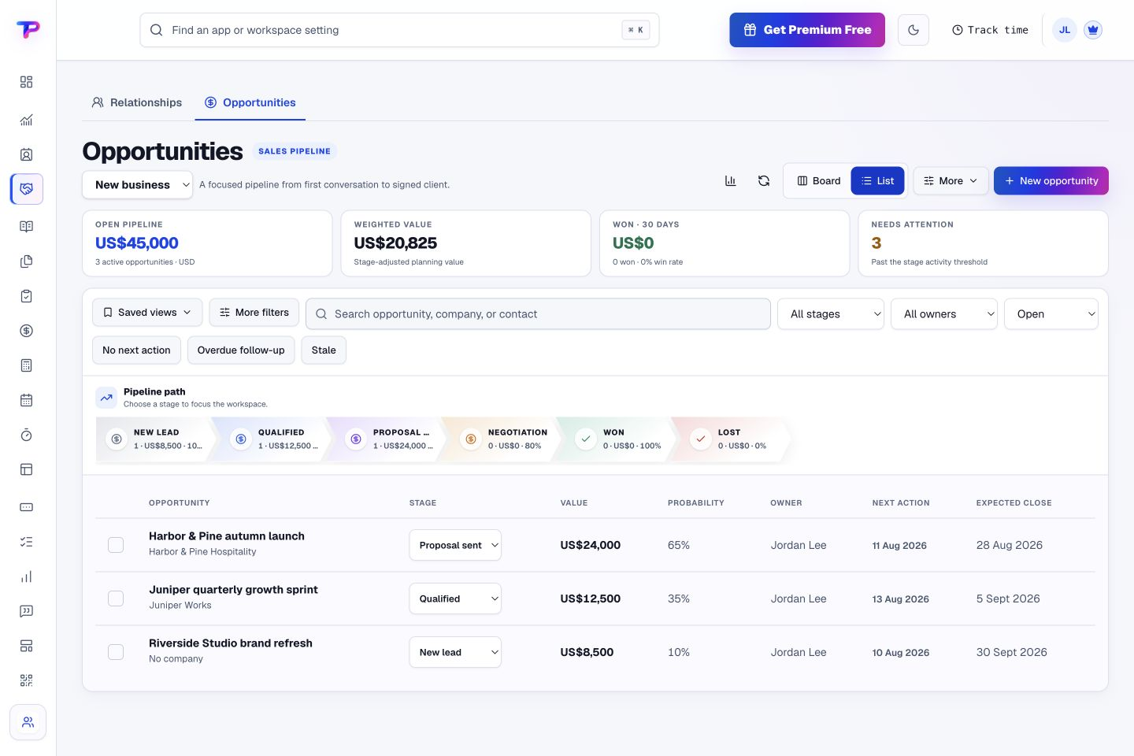Select the Opportunities tab
Viewport: 1134px width, 756px height.
coord(250,102)
